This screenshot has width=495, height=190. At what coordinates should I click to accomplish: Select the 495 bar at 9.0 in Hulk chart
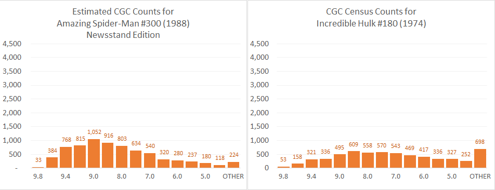coord(340,161)
